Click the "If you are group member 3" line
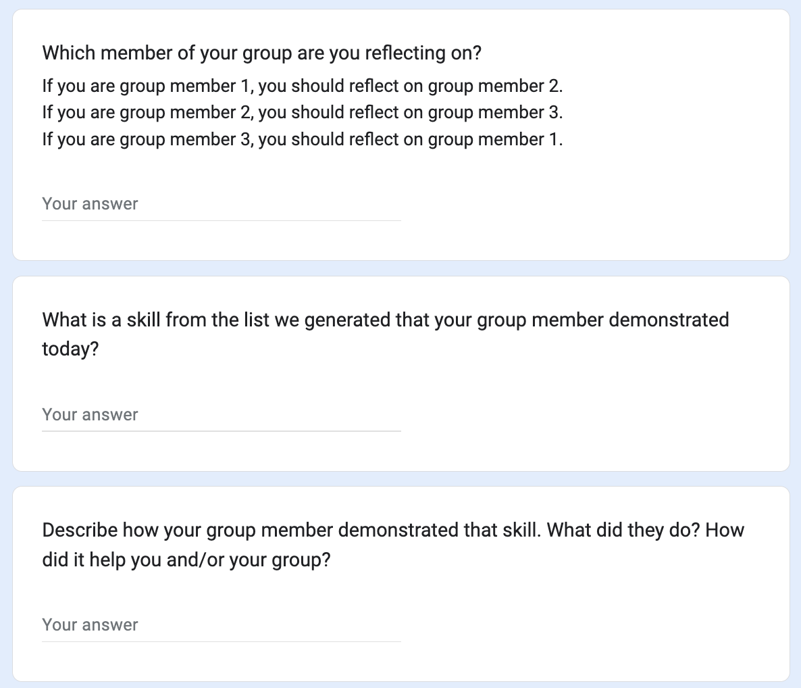 pyautogui.click(x=149, y=139)
